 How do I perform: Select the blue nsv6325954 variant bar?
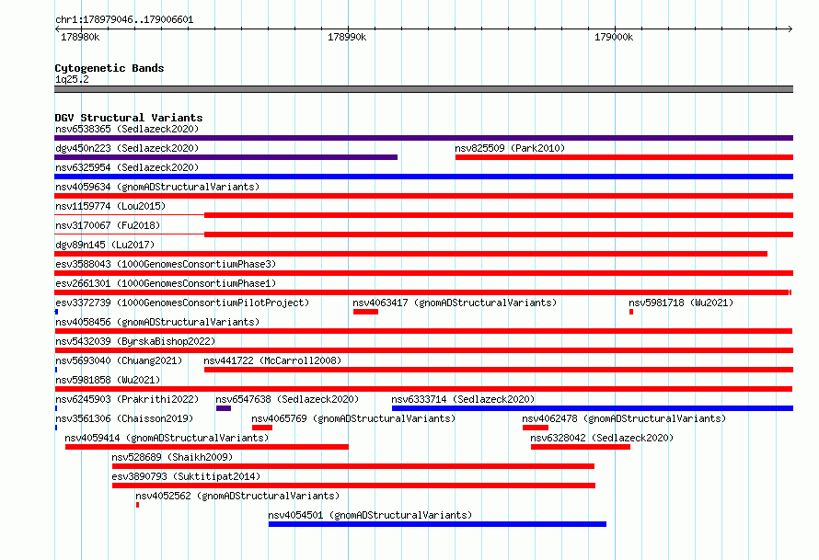click(423, 177)
